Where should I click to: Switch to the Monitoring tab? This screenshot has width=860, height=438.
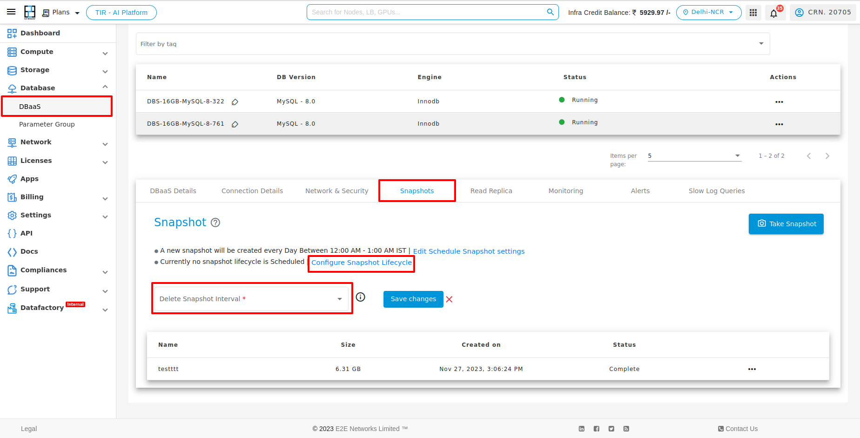coord(565,191)
